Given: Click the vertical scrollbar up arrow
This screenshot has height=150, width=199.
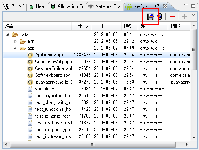Looking at the screenshot, I should [x=194, y=25].
